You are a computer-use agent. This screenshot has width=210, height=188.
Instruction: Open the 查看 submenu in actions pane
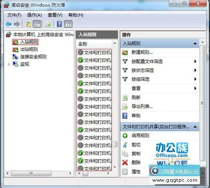(160, 89)
